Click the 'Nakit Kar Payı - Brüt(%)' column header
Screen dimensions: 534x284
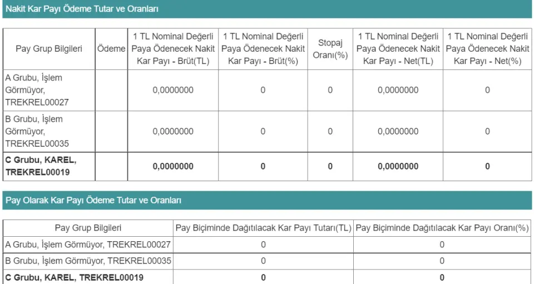click(263, 49)
